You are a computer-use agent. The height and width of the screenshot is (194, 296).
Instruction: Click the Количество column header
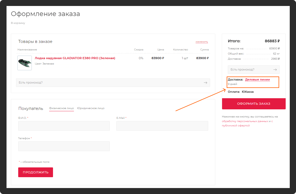pyautogui.click(x=180, y=50)
